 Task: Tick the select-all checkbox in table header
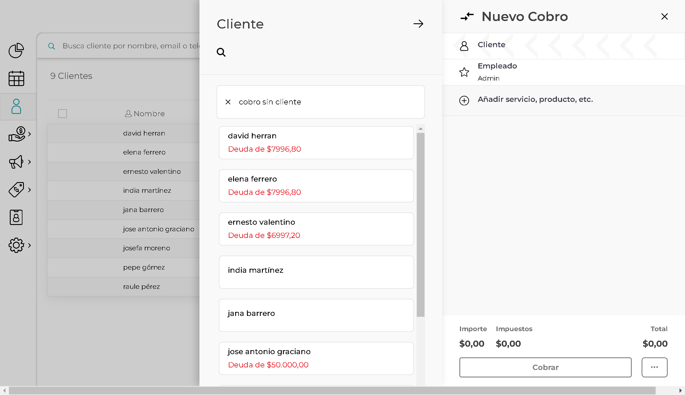tap(62, 114)
